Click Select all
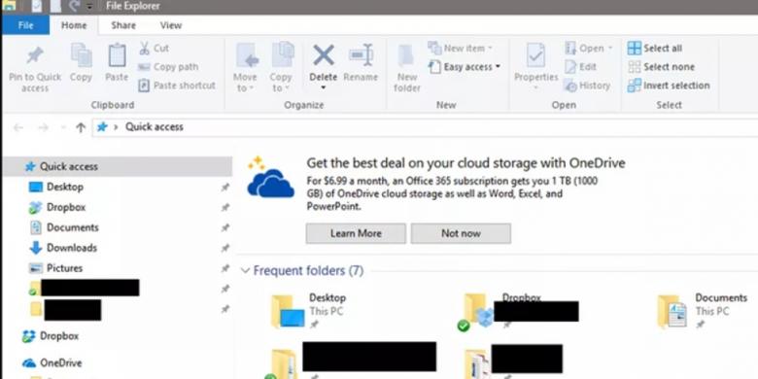Image resolution: width=758 pixels, height=379 pixels. point(655,49)
